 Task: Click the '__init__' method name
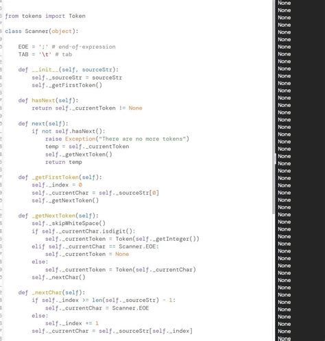click(45, 69)
